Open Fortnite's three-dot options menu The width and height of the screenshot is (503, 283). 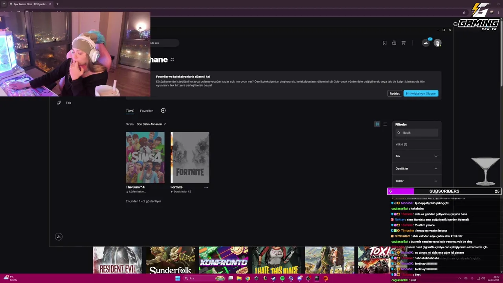[206, 187]
